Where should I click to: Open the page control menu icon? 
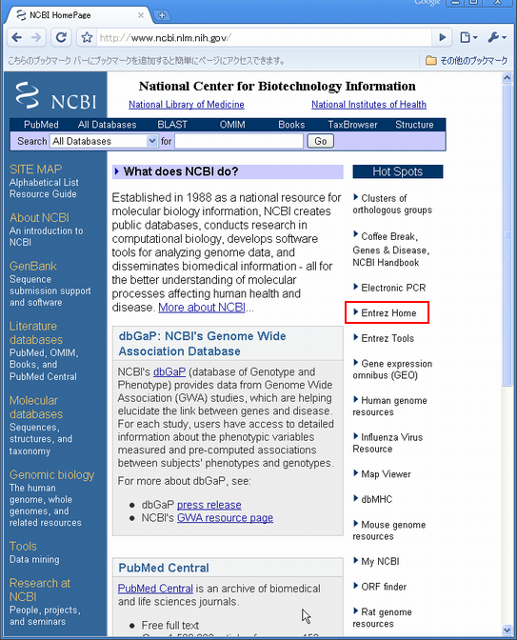[468, 37]
